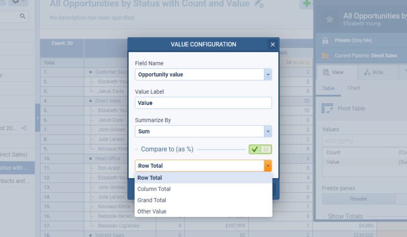Click the edit report title pencil icon
This screenshot has width=407, height=237.
click(259, 4)
